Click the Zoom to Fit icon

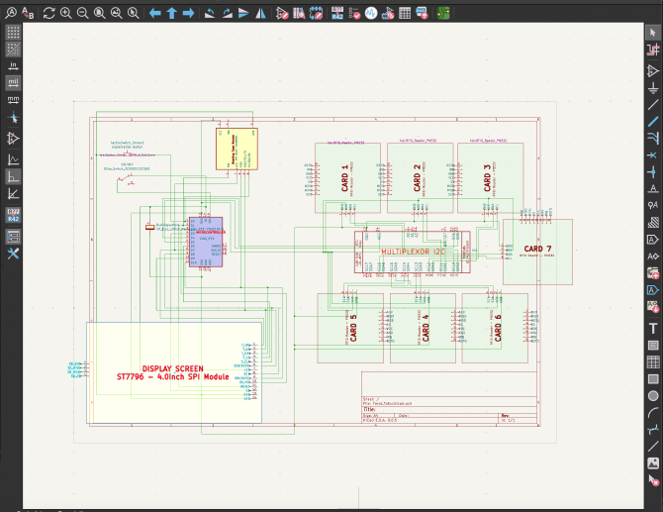point(100,14)
